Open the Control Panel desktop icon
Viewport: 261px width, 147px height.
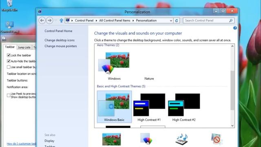point(9,27)
